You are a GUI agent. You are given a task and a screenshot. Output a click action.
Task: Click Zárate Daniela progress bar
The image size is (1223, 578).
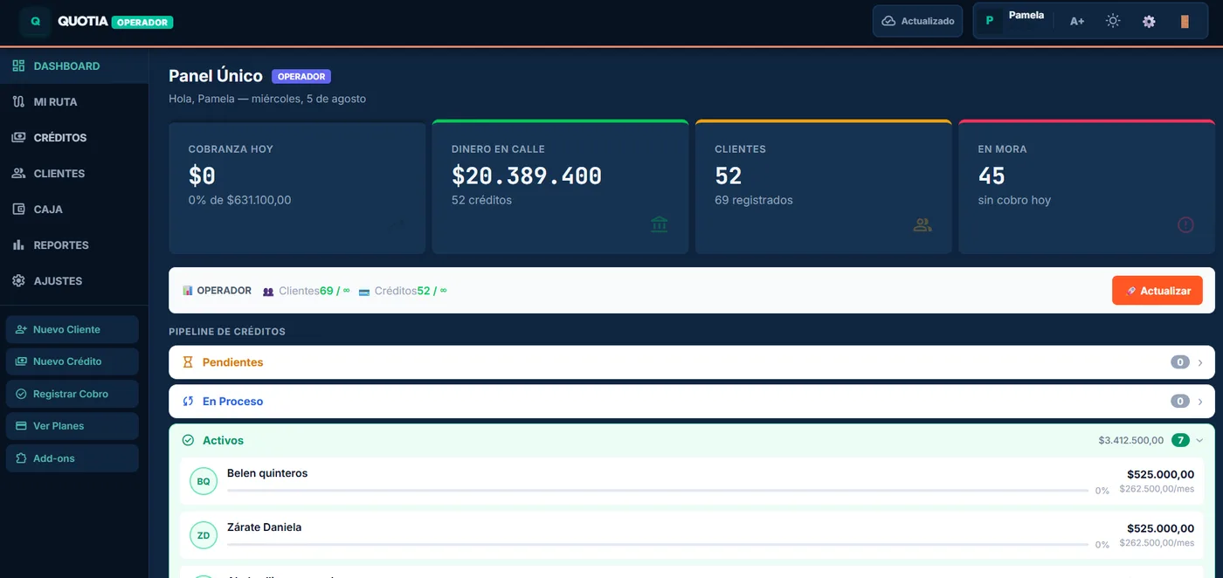tap(657, 545)
